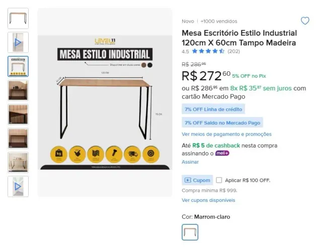Image resolution: width=318 pixels, height=251 pixels.
Task: Click the Cupom badge
Action: [x=197, y=180]
